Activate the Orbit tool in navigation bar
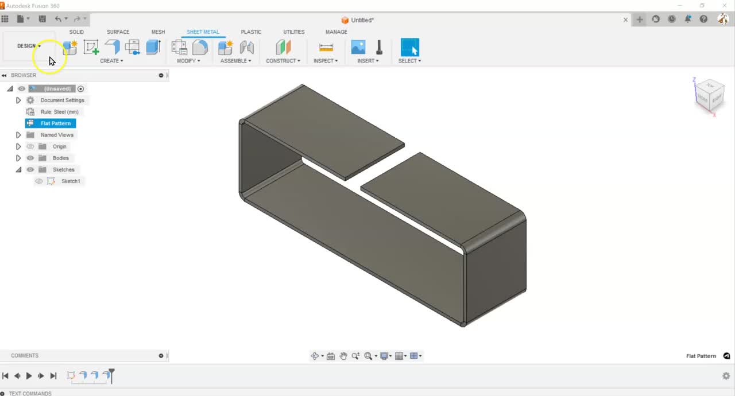 point(316,356)
